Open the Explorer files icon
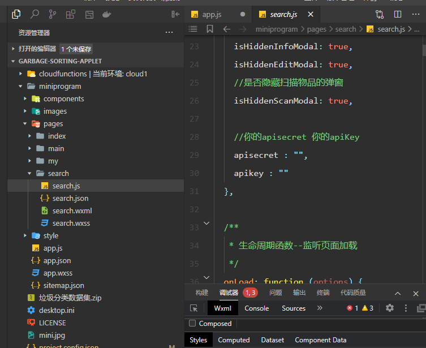The width and height of the screenshot is (426, 348). click(x=16, y=14)
